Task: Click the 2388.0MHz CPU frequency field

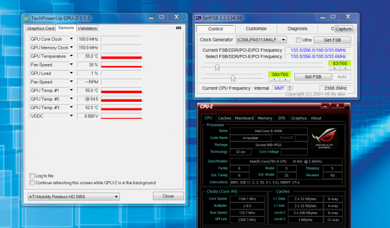Action: point(335,88)
